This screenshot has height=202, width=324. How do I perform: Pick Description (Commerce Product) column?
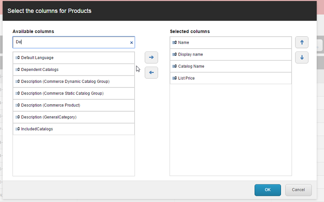click(50, 106)
